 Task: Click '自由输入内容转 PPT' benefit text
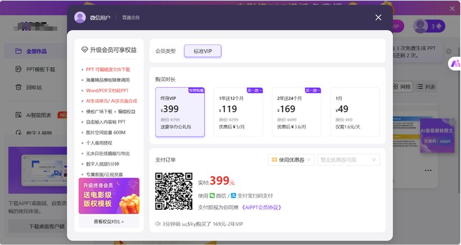point(106,122)
